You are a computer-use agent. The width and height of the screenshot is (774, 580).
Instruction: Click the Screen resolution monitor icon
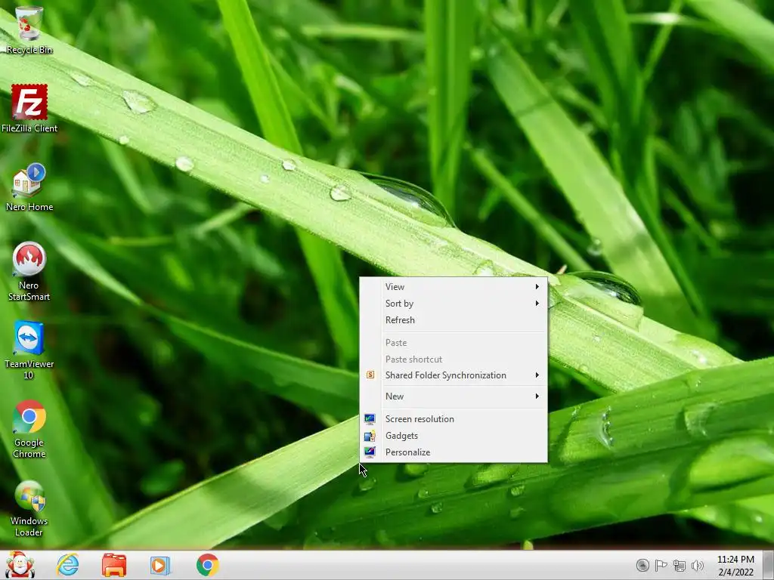(370, 418)
